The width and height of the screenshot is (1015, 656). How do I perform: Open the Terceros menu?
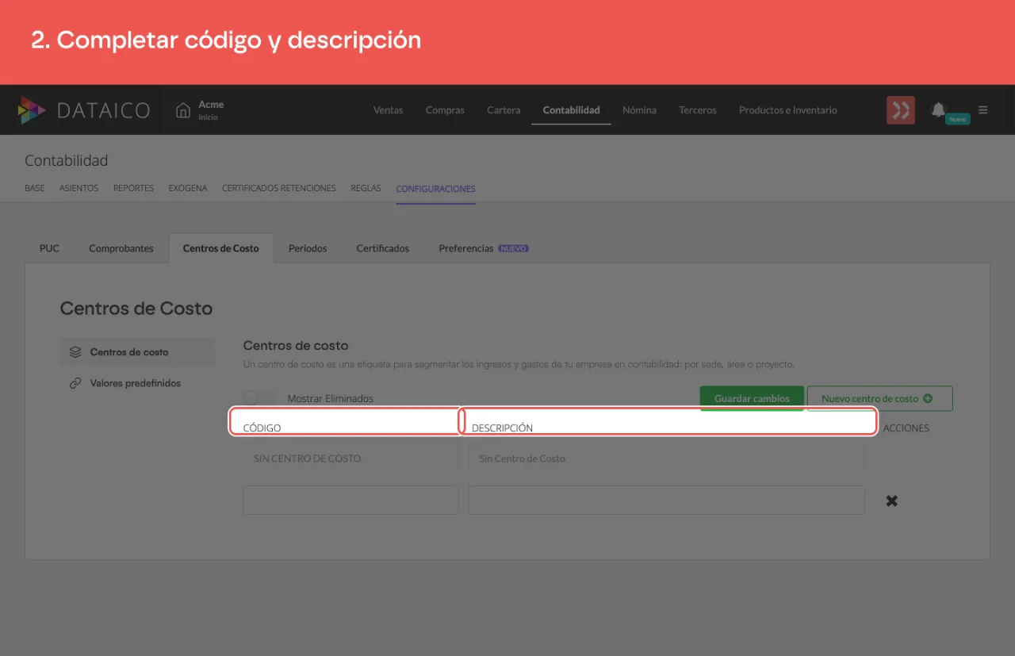tap(698, 110)
